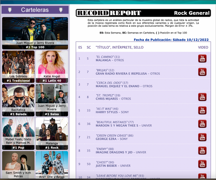Click the Record Report logo
Viewport: 216px width, 180px height.
click(x=109, y=13)
